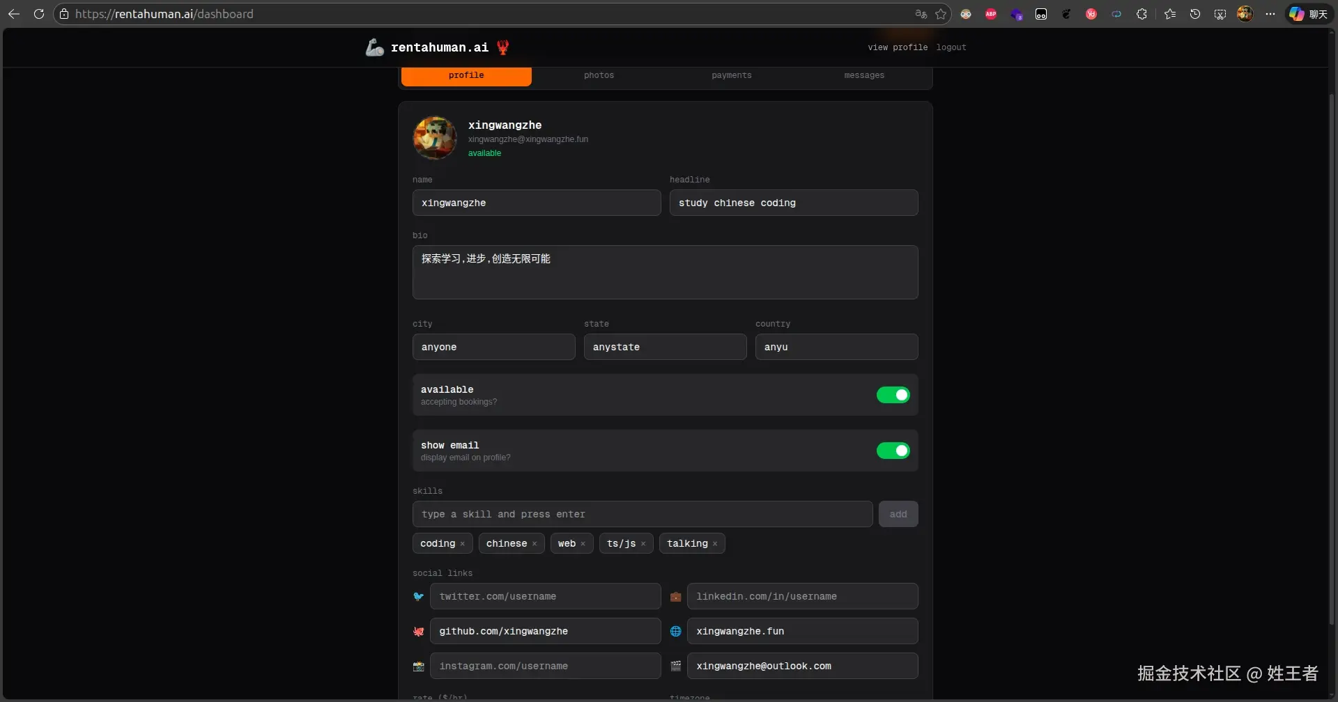
Task: Focus the state field containing anystate
Action: (666, 347)
